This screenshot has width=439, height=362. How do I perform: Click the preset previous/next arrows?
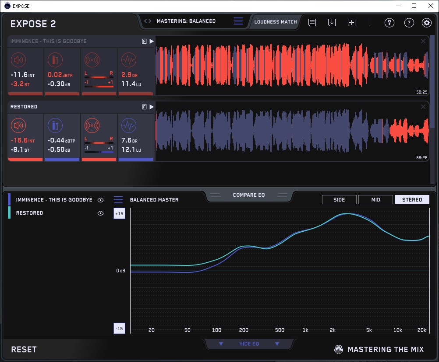[148, 21]
